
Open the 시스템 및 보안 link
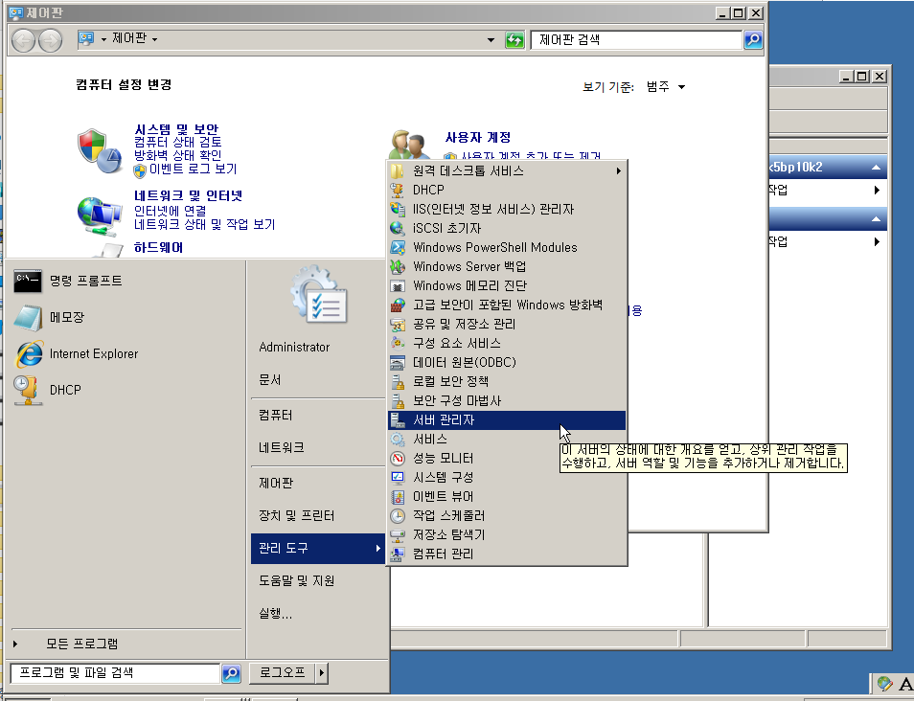176,128
